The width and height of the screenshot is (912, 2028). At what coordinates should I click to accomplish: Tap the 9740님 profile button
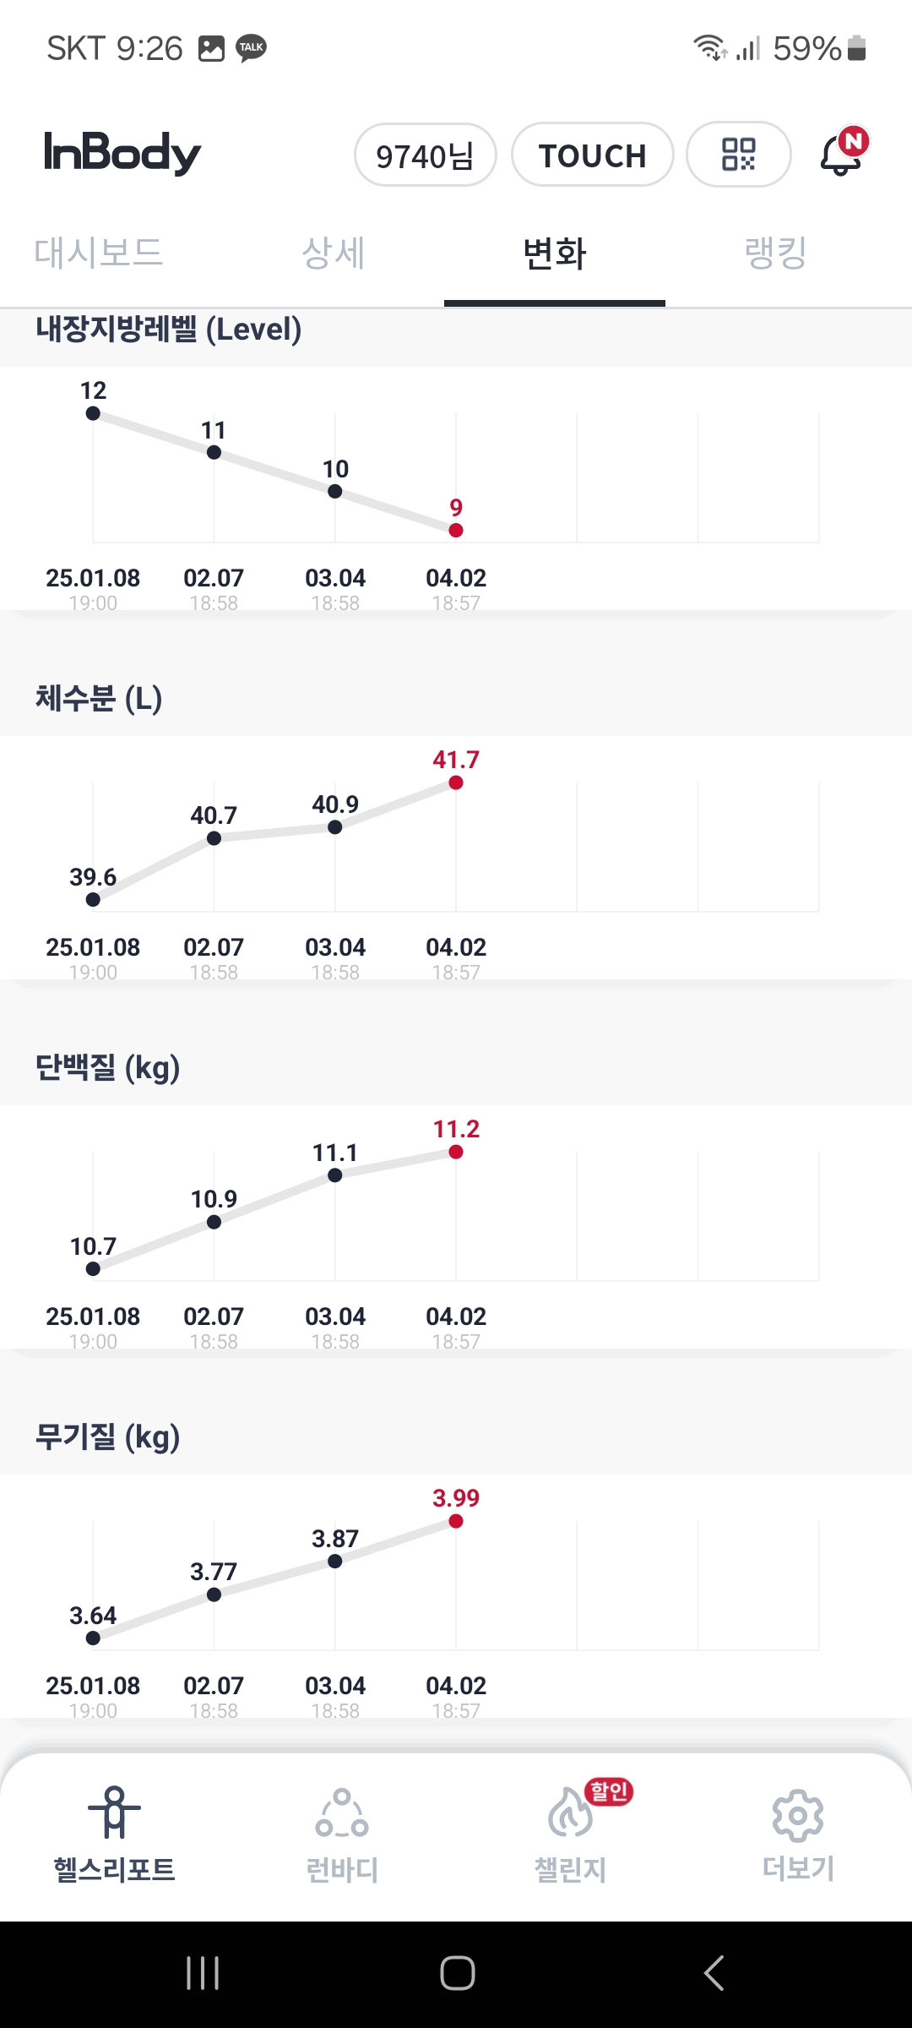coord(426,155)
